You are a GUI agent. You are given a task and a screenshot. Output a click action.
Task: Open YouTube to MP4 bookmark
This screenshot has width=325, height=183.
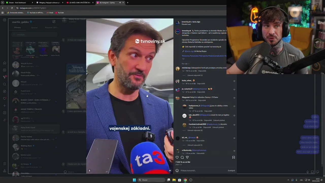click(x=35, y=12)
